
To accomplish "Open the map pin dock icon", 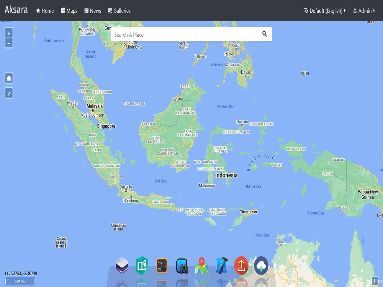I will coord(201,266).
